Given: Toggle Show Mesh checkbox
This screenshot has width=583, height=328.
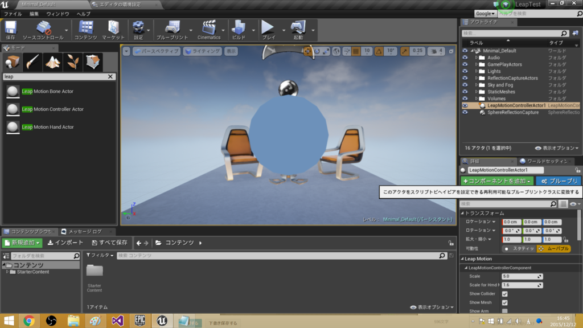Looking at the screenshot, I should 504,303.
